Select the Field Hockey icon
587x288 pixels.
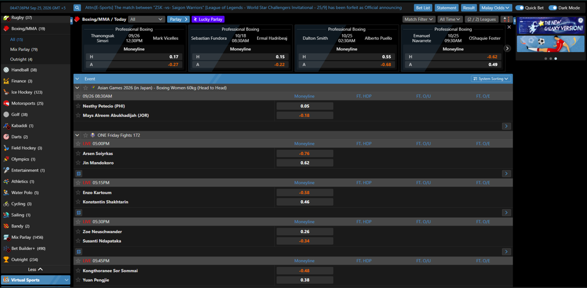[6, 148]
